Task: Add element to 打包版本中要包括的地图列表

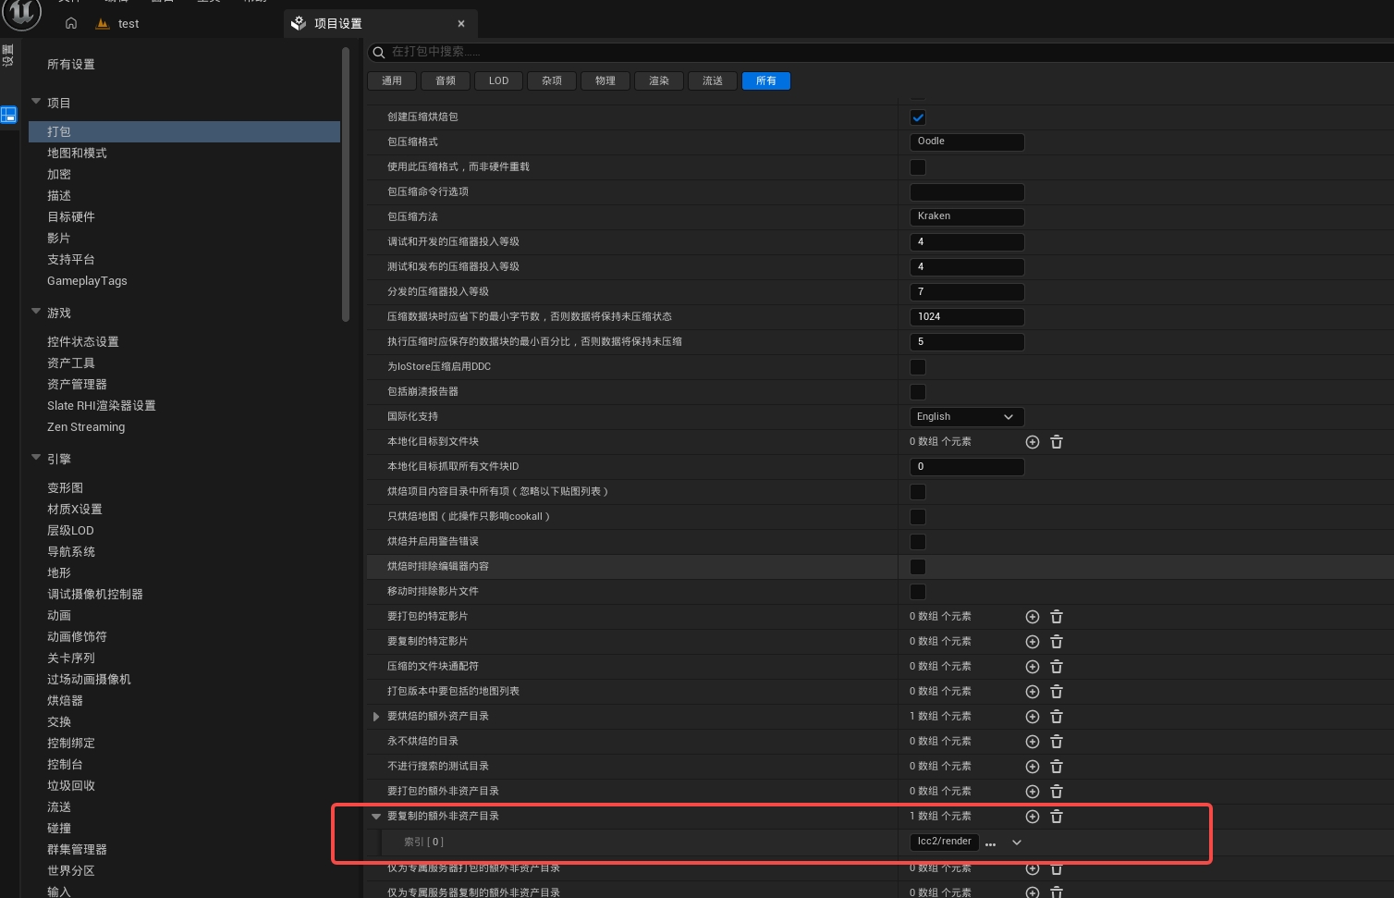Action: 1033,692
